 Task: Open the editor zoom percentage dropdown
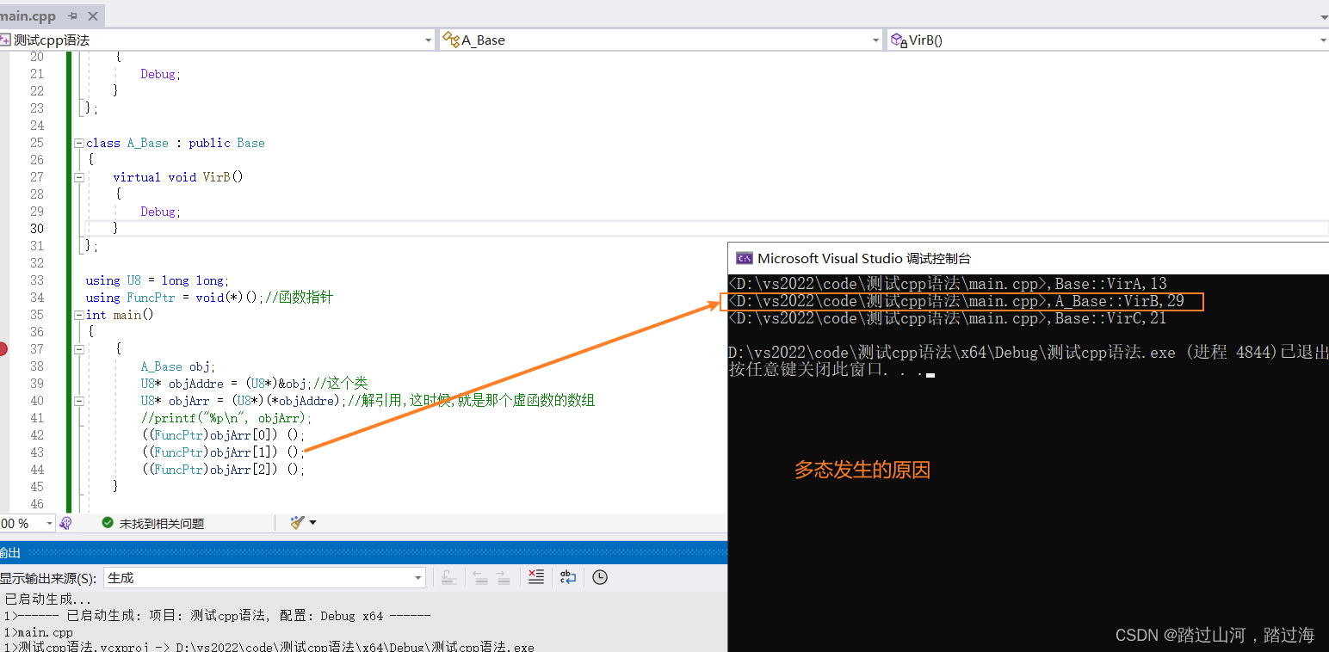pyautogui.click(x=48, y=523)
